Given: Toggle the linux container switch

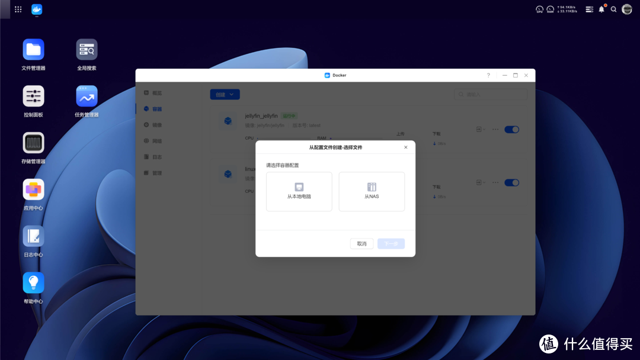Looking at the screenshot, I should click(512, 182).
